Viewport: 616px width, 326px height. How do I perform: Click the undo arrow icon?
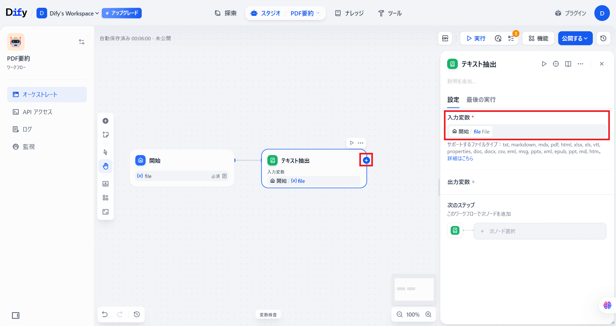pyautogui.click(x=105, y=314)
